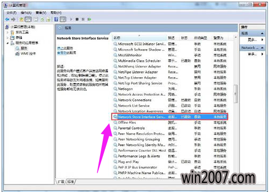Click the restart this service link
Image resolution: width=269 pixels, height=192 pixels.
click(67, 53)
